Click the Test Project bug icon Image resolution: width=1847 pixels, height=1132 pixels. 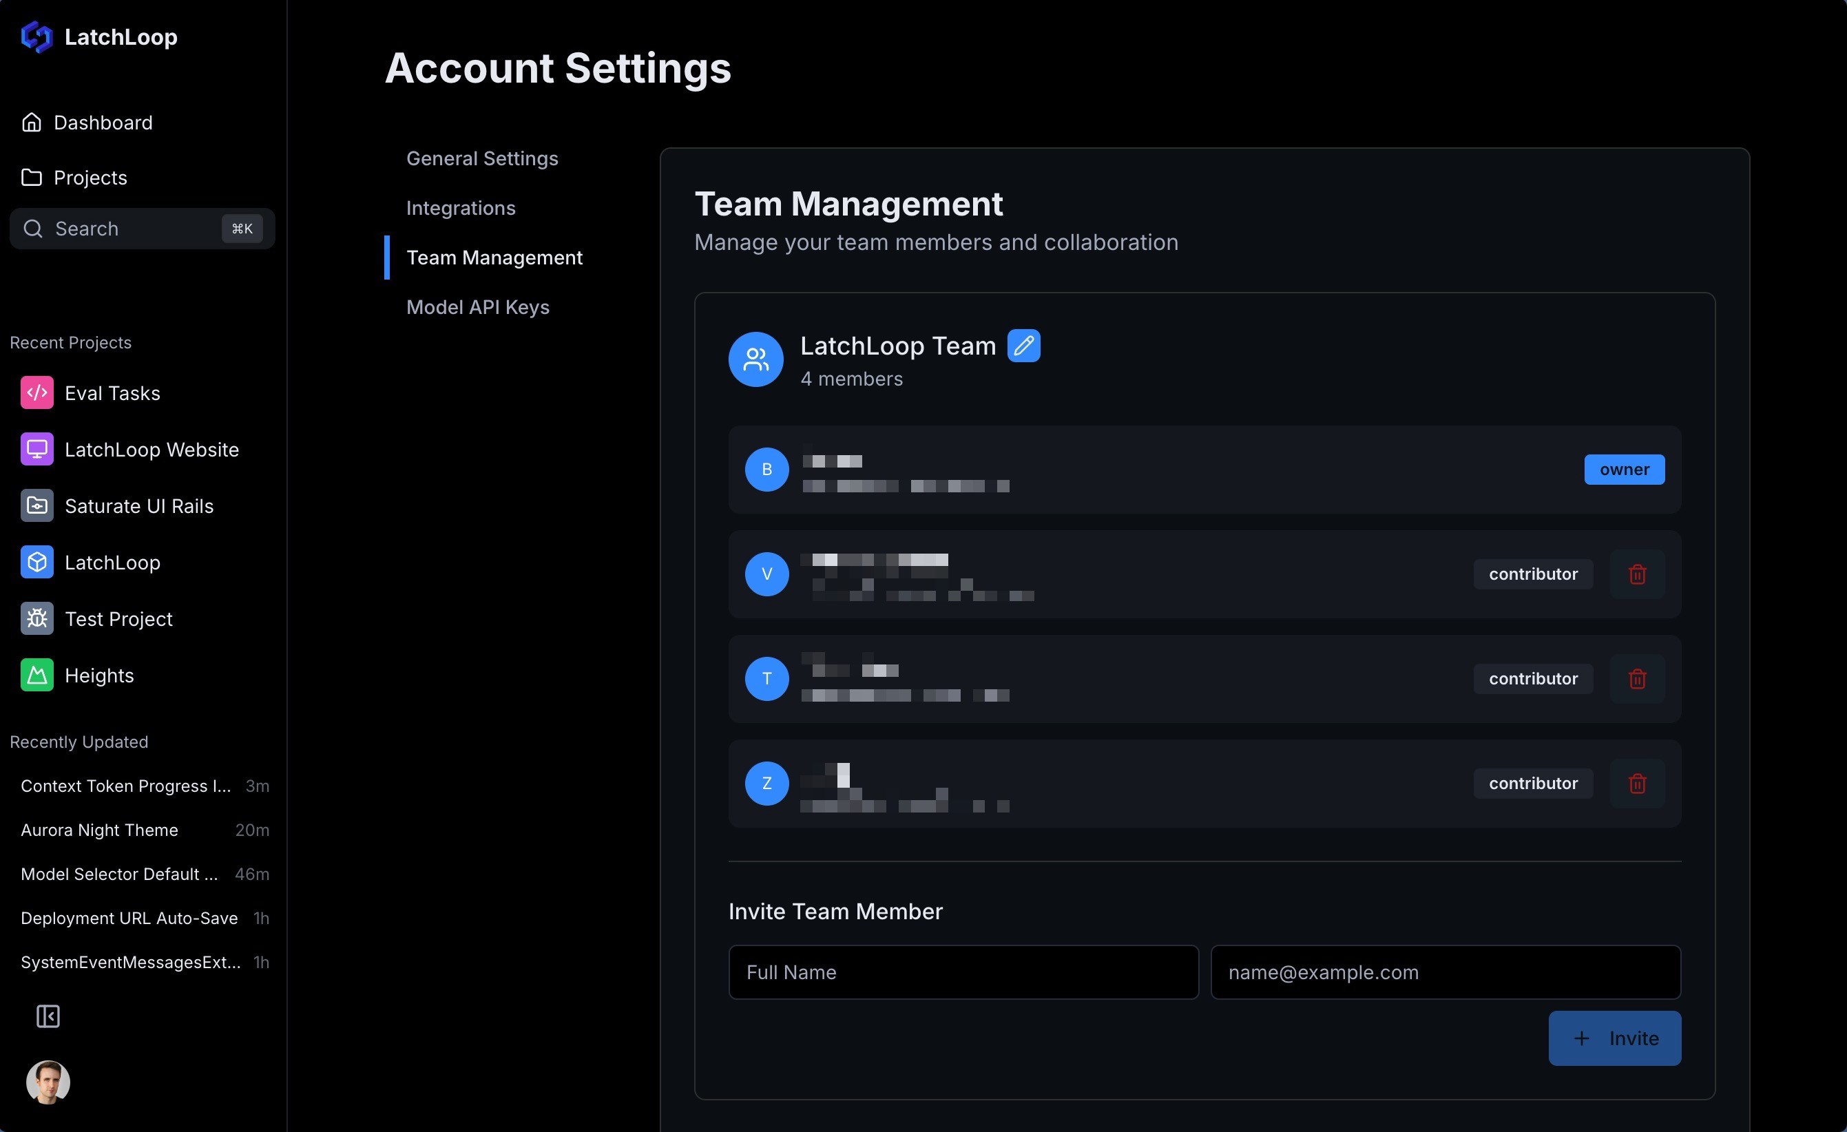(36, 619)
